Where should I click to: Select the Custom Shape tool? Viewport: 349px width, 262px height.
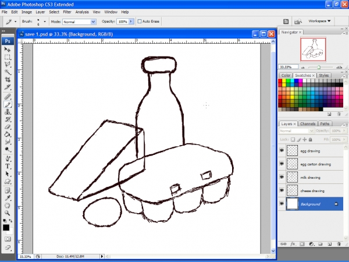(x=8, y=181)
